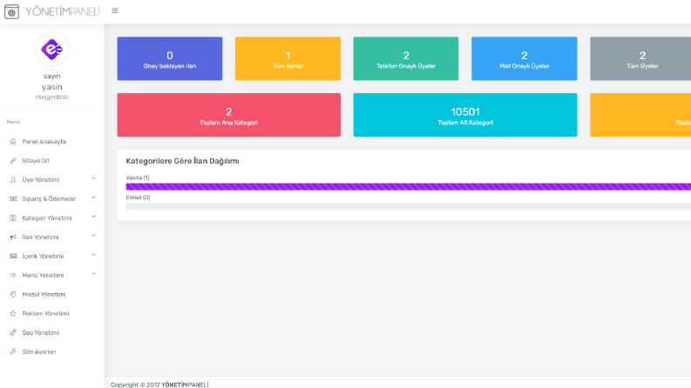Expand the Menü Yönetimi chevron

(93, 274)
